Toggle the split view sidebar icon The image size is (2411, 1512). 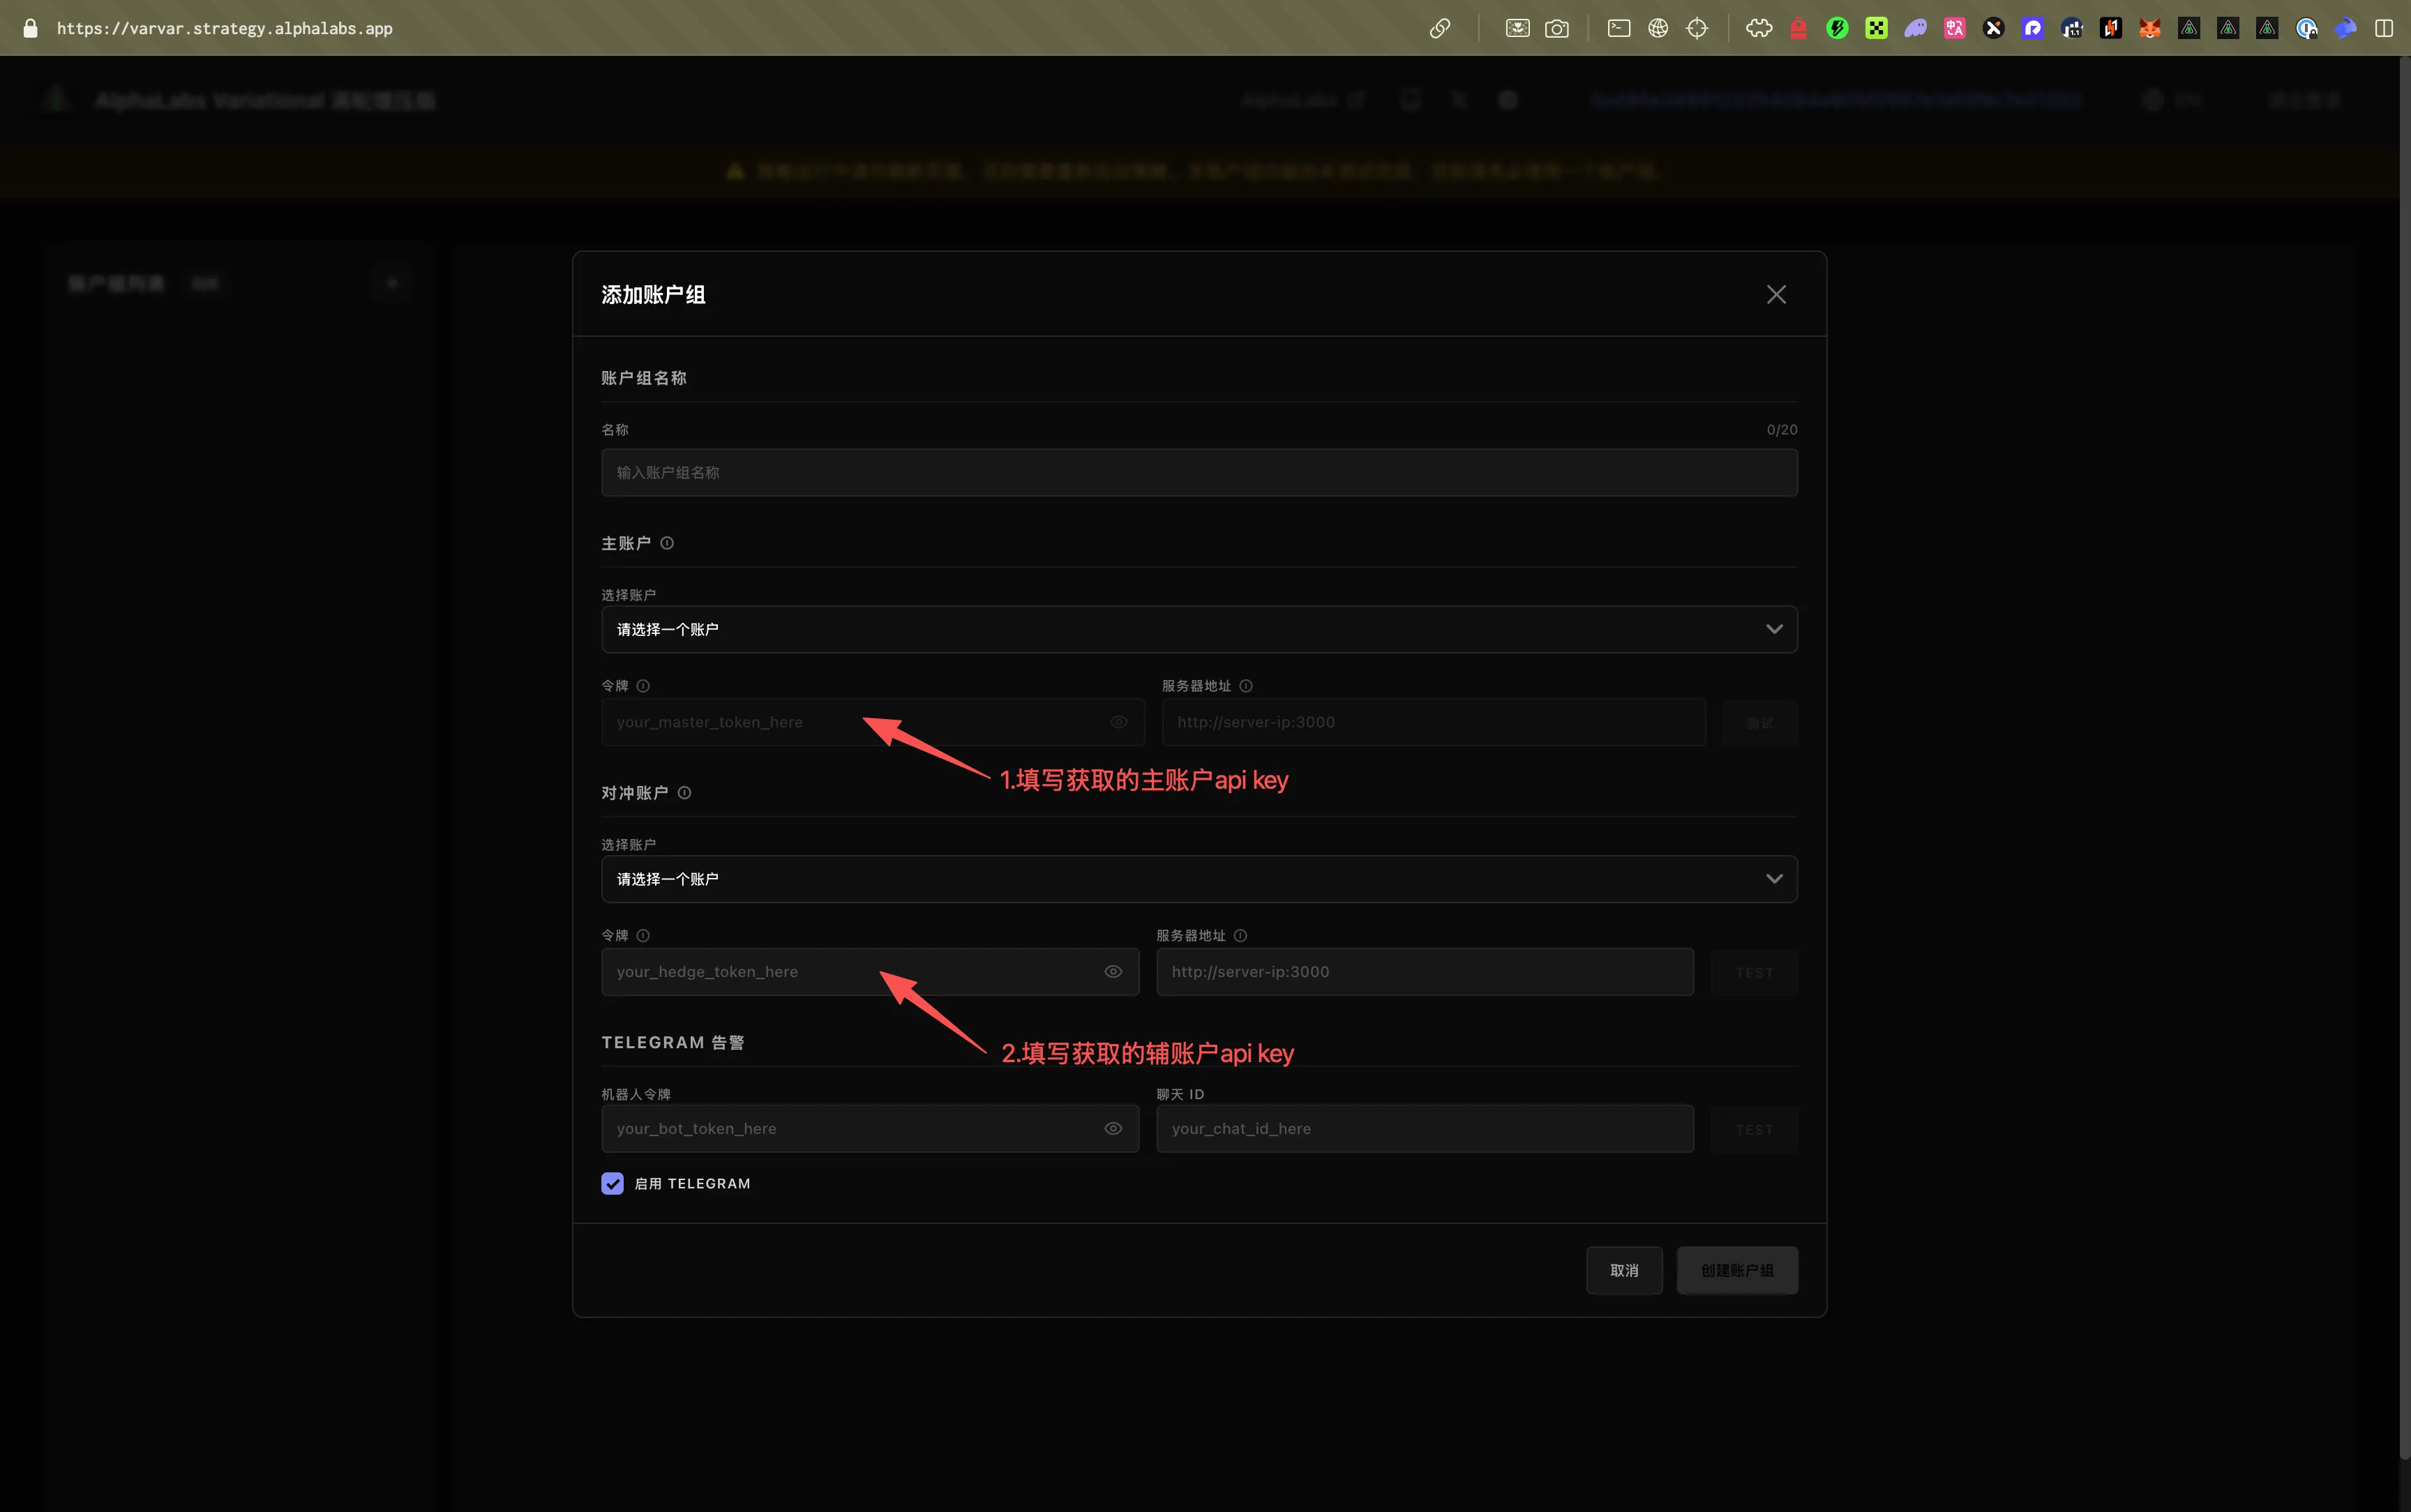click(x=2384, y=28)
